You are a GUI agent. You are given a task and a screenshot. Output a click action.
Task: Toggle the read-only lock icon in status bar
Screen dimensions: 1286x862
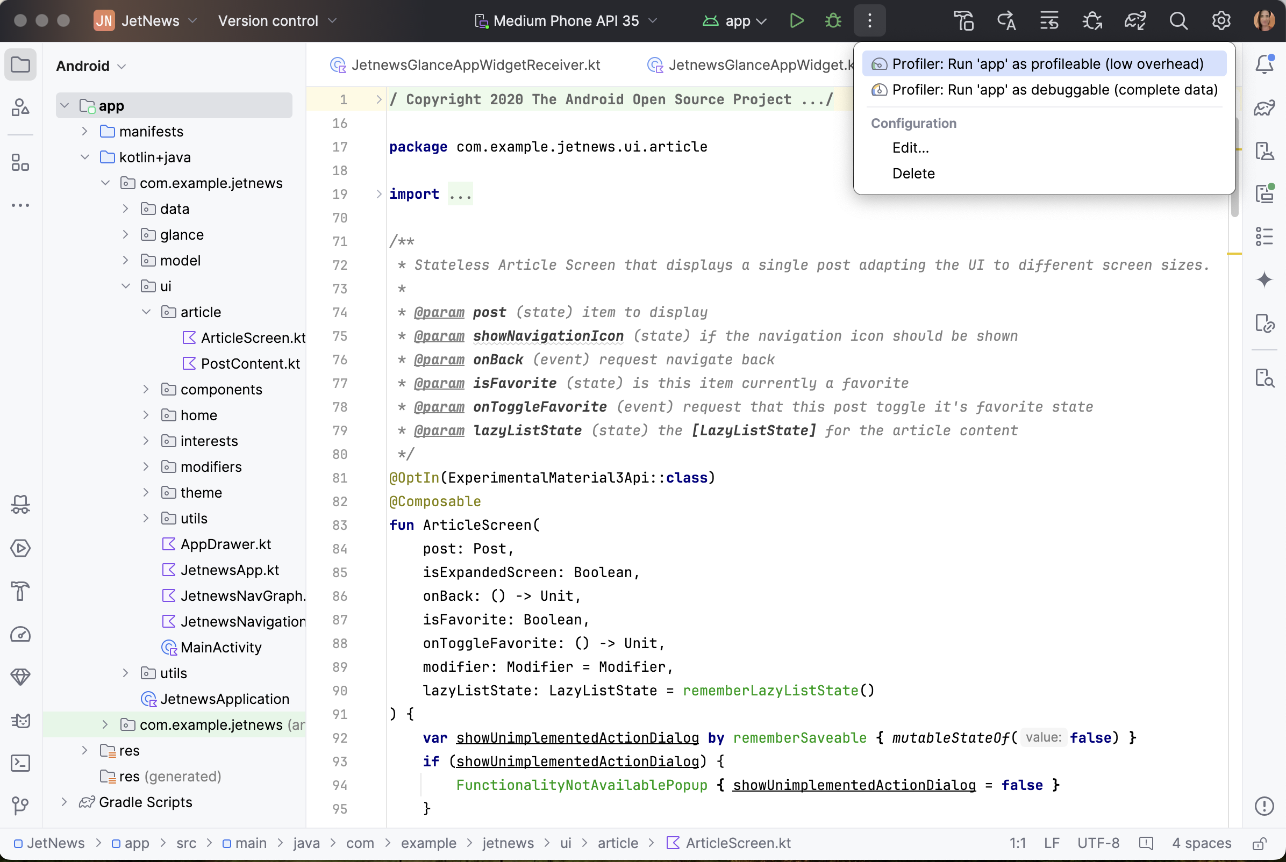tap(1260, 843)
